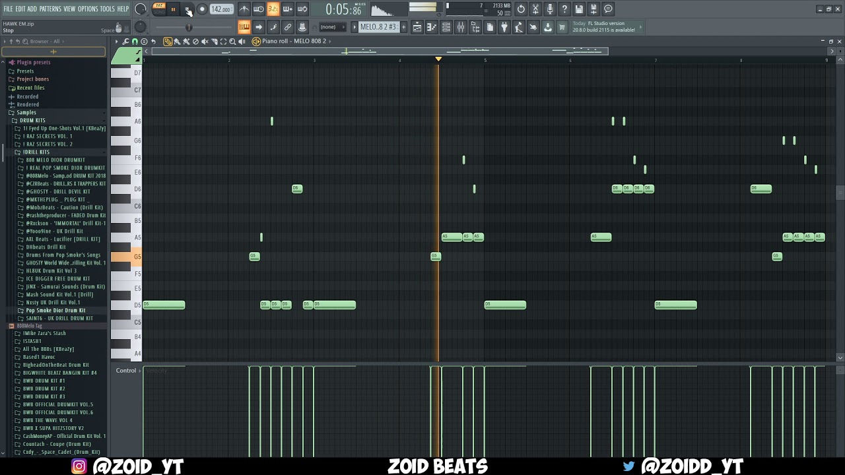
Task: Open the Touch controllers icon
Action: click(x=533, y=27)
